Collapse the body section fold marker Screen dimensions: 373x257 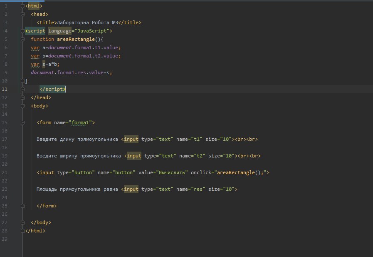coord(23,106)
